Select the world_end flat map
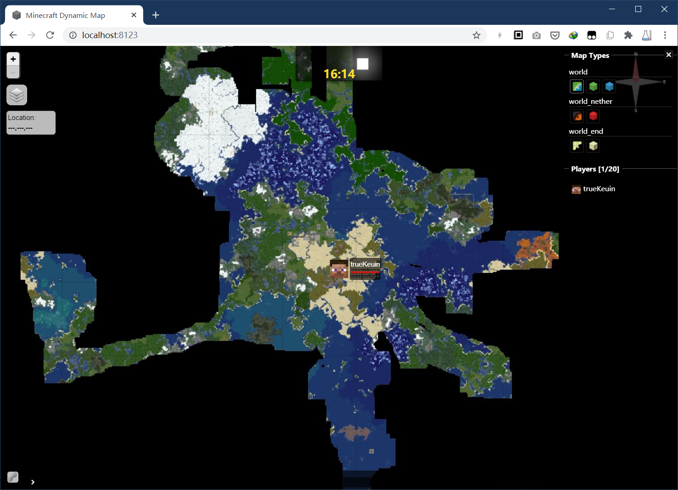 click(577, 146)
